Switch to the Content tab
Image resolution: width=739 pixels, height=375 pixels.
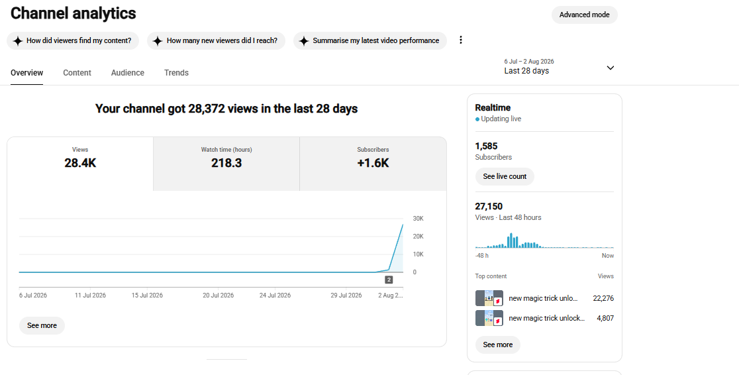(x=77, y=73)
